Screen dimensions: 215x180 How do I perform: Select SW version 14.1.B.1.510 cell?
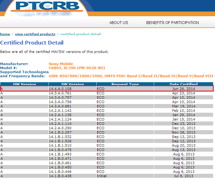click(72, 145)
